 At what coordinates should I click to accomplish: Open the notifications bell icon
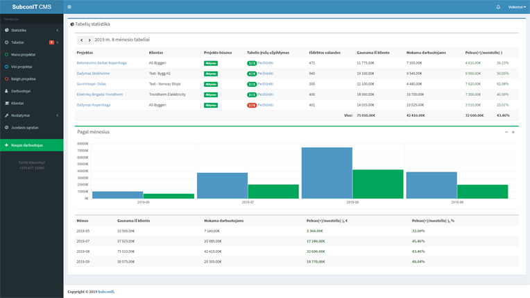click(498, 7)
